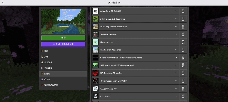228x102 pixels.
Task: Click the InSaRe's Warfare black thumbnail
Action: [96, 57]
